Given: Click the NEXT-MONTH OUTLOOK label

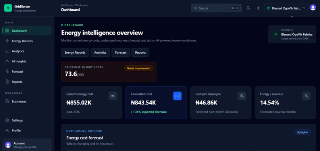Looking at the screenshot, I should click(84, 131).
